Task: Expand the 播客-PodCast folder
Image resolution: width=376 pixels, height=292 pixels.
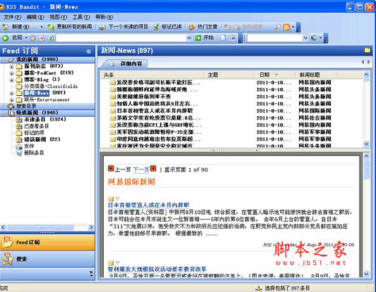Action: point(11,74)
